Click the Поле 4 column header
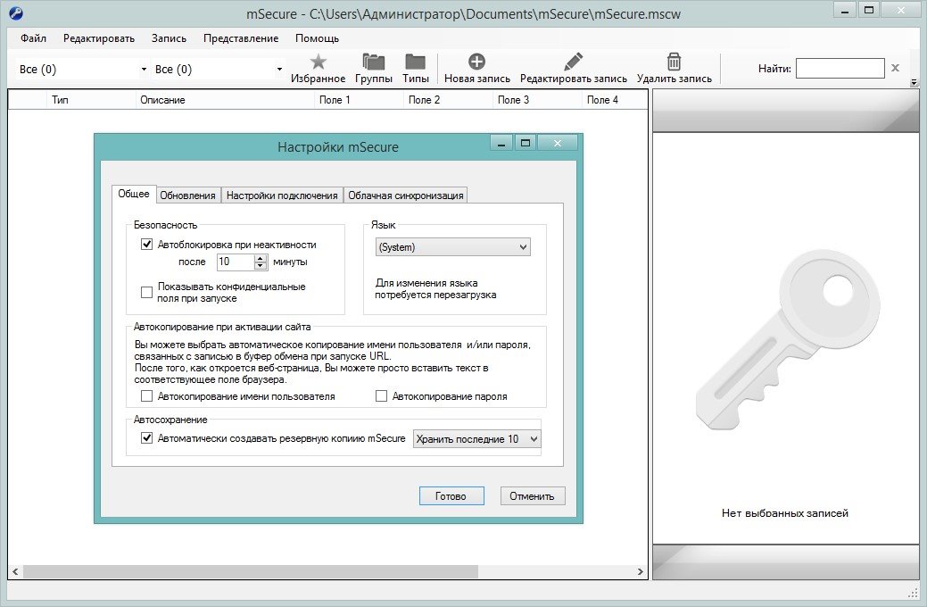 click(615, 100)
